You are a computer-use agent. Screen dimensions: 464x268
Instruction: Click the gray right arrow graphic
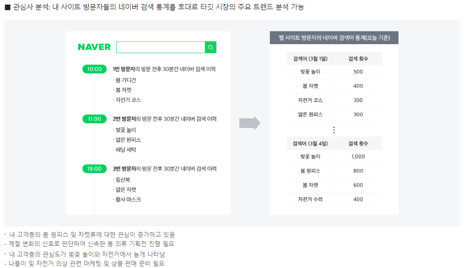click(250, 123)
